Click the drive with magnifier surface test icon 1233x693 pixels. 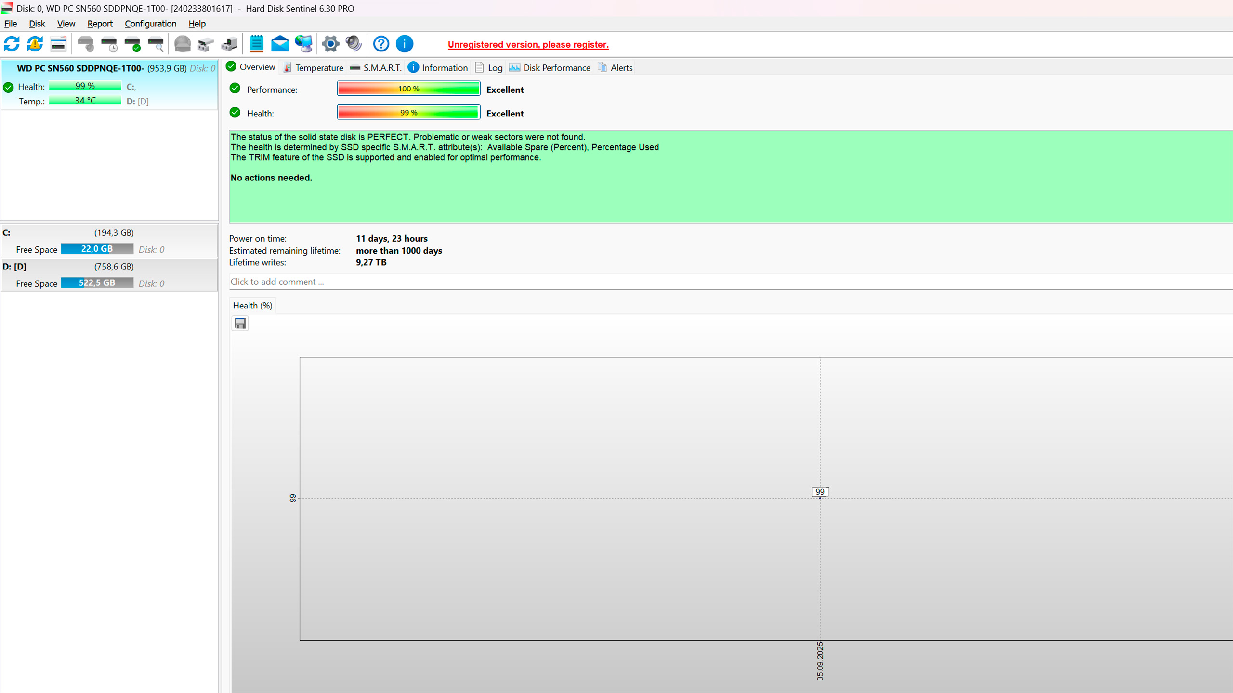[x=156, y=44]
